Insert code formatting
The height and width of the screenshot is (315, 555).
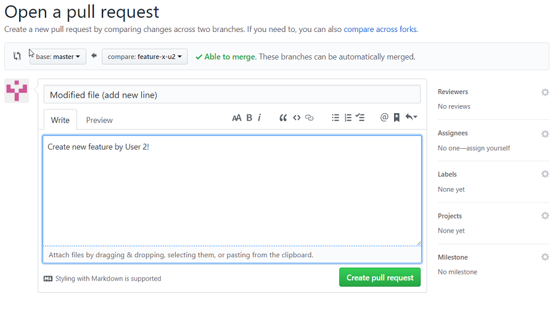coord(297,118)
